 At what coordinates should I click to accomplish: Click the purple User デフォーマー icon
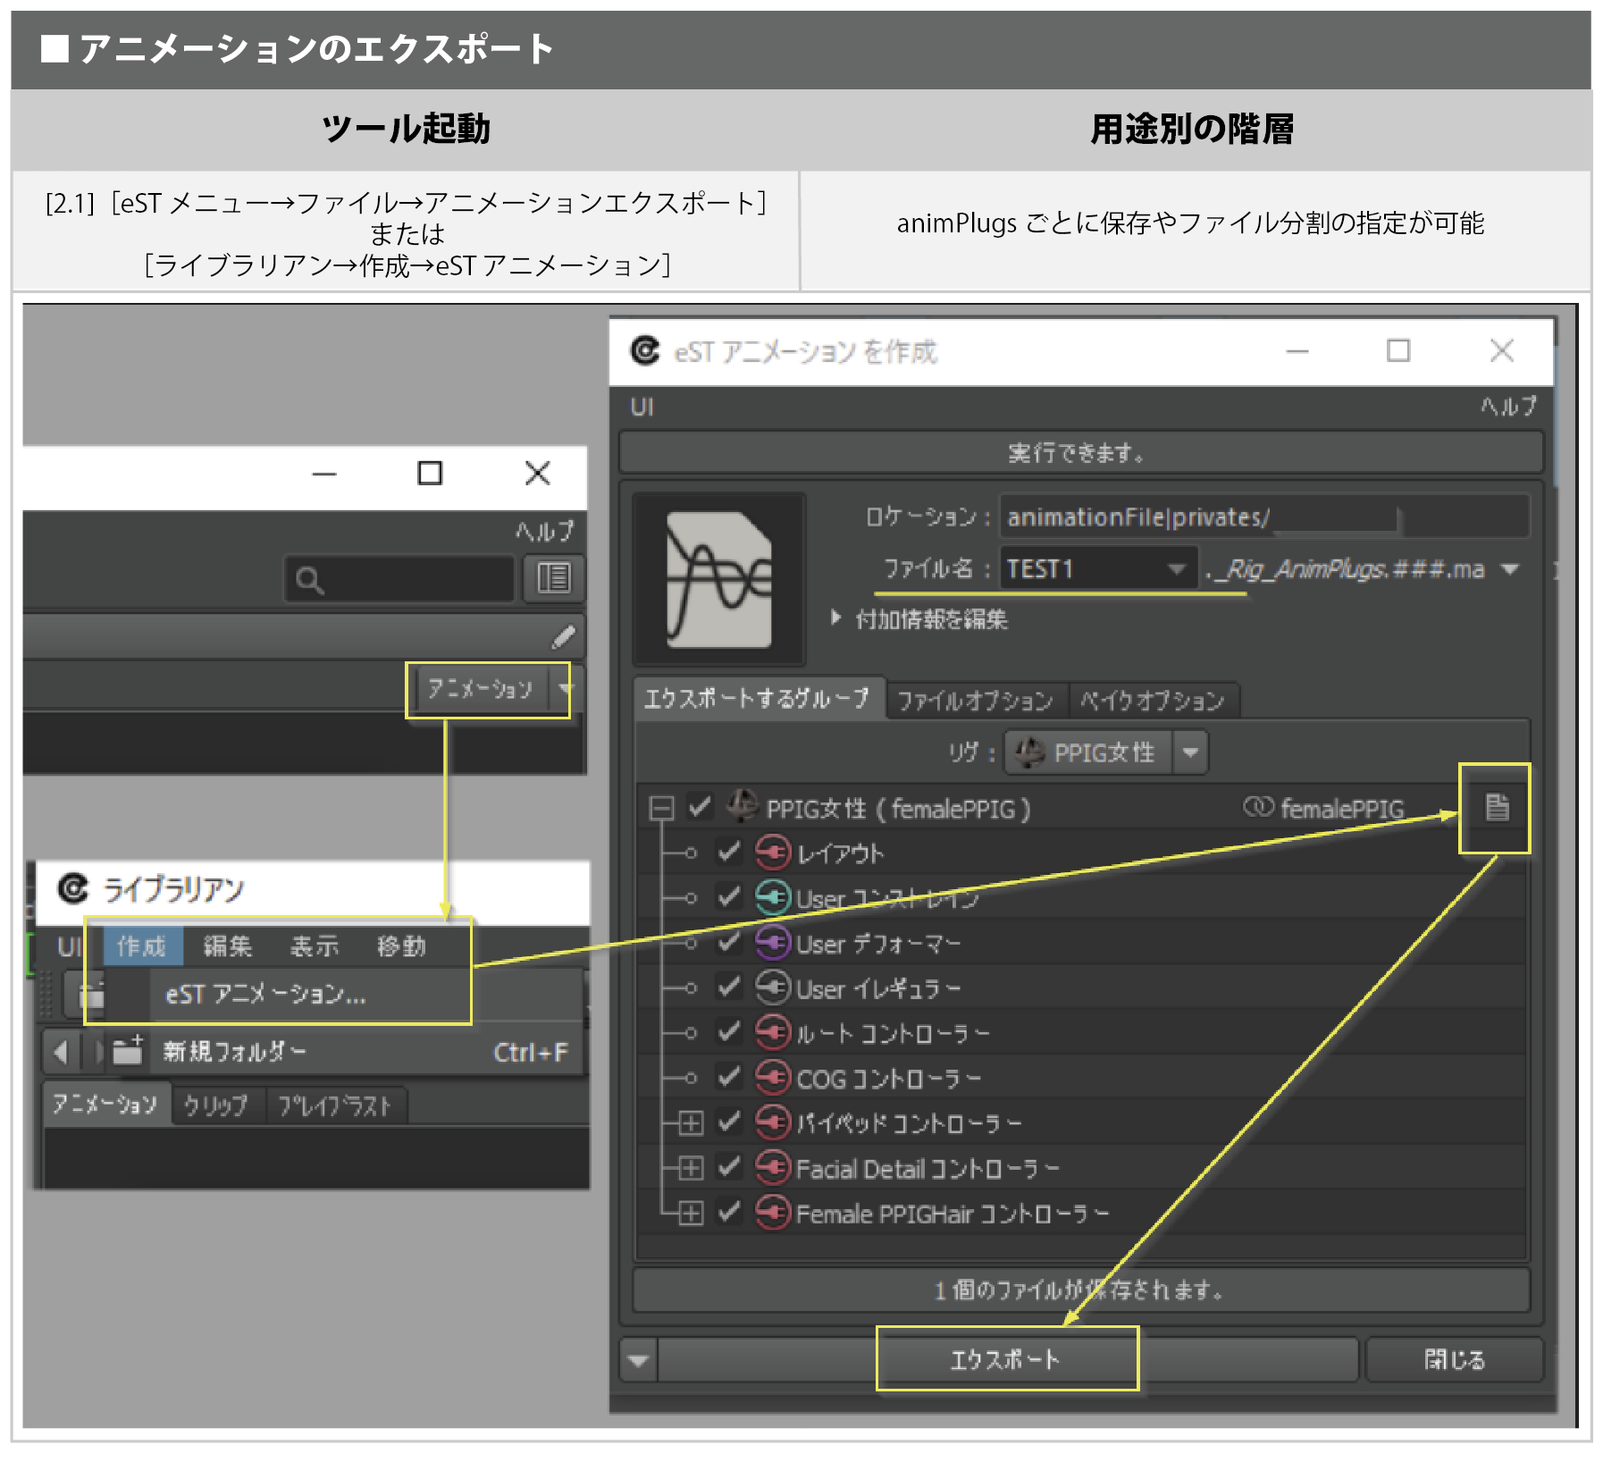click(x=772, y=942)
